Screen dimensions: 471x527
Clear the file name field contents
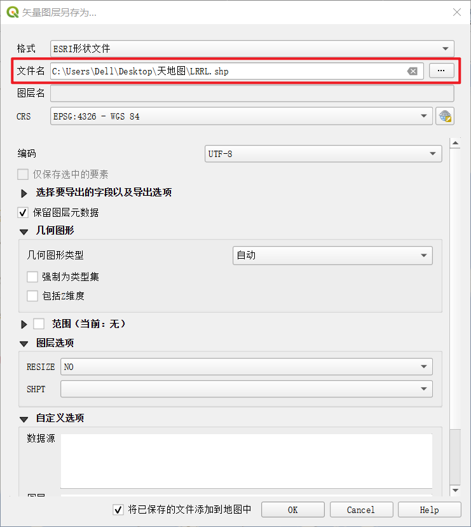[x=413, y=71]
